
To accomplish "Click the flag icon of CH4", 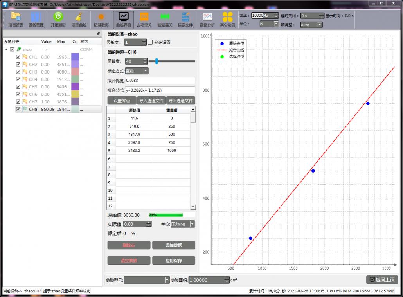I will point(25,79).
